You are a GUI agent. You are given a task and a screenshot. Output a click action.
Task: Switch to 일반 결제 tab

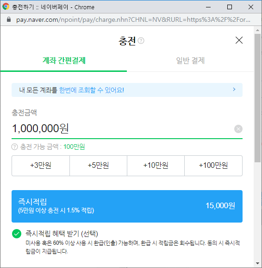pyautogui.click(x=190, y=60)
